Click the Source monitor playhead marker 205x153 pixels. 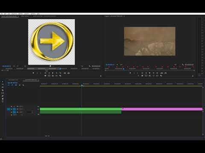pyautogui.click(x=60, y=69)
